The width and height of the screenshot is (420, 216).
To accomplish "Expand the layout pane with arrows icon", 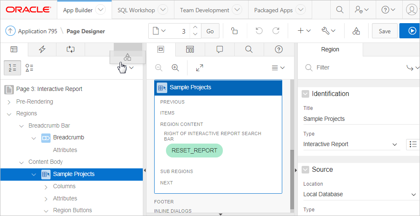I will click(x=200, y=68).
